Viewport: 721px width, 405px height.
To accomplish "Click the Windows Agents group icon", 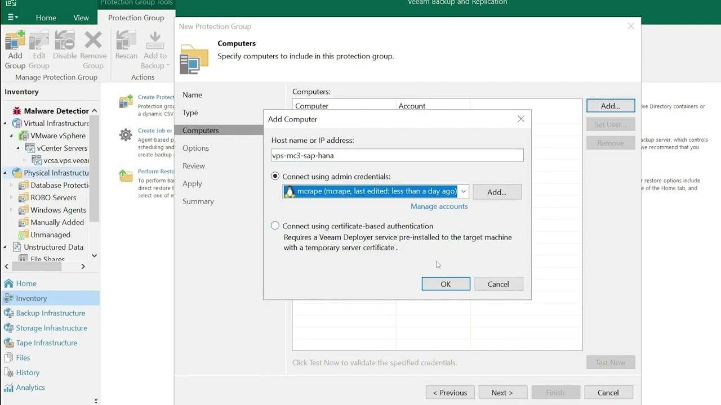I will 24,210.
